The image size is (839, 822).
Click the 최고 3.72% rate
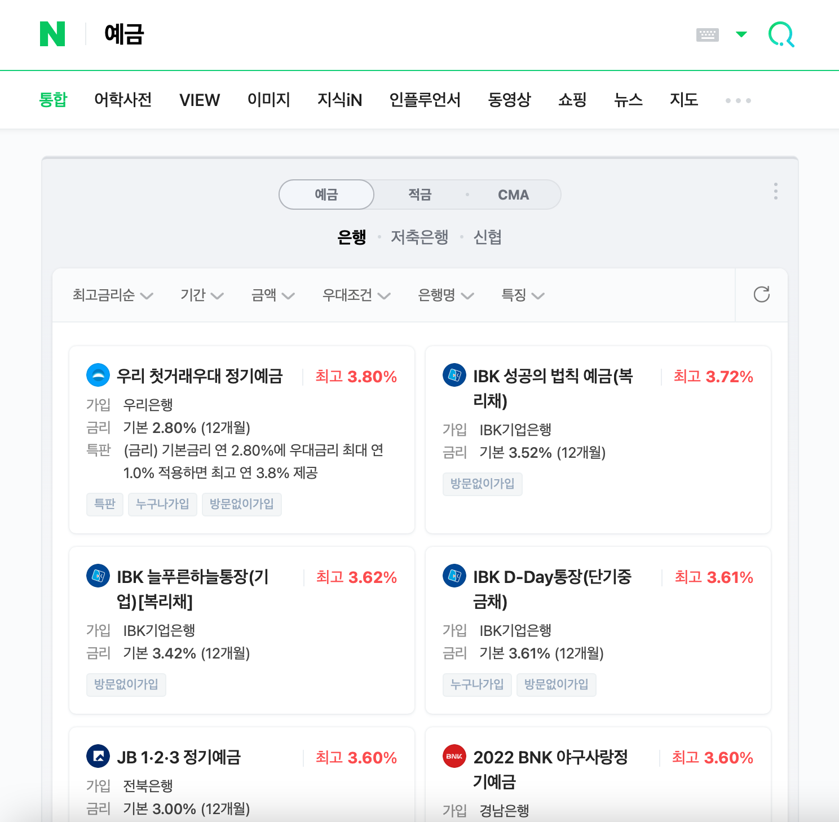coord(713,377)
